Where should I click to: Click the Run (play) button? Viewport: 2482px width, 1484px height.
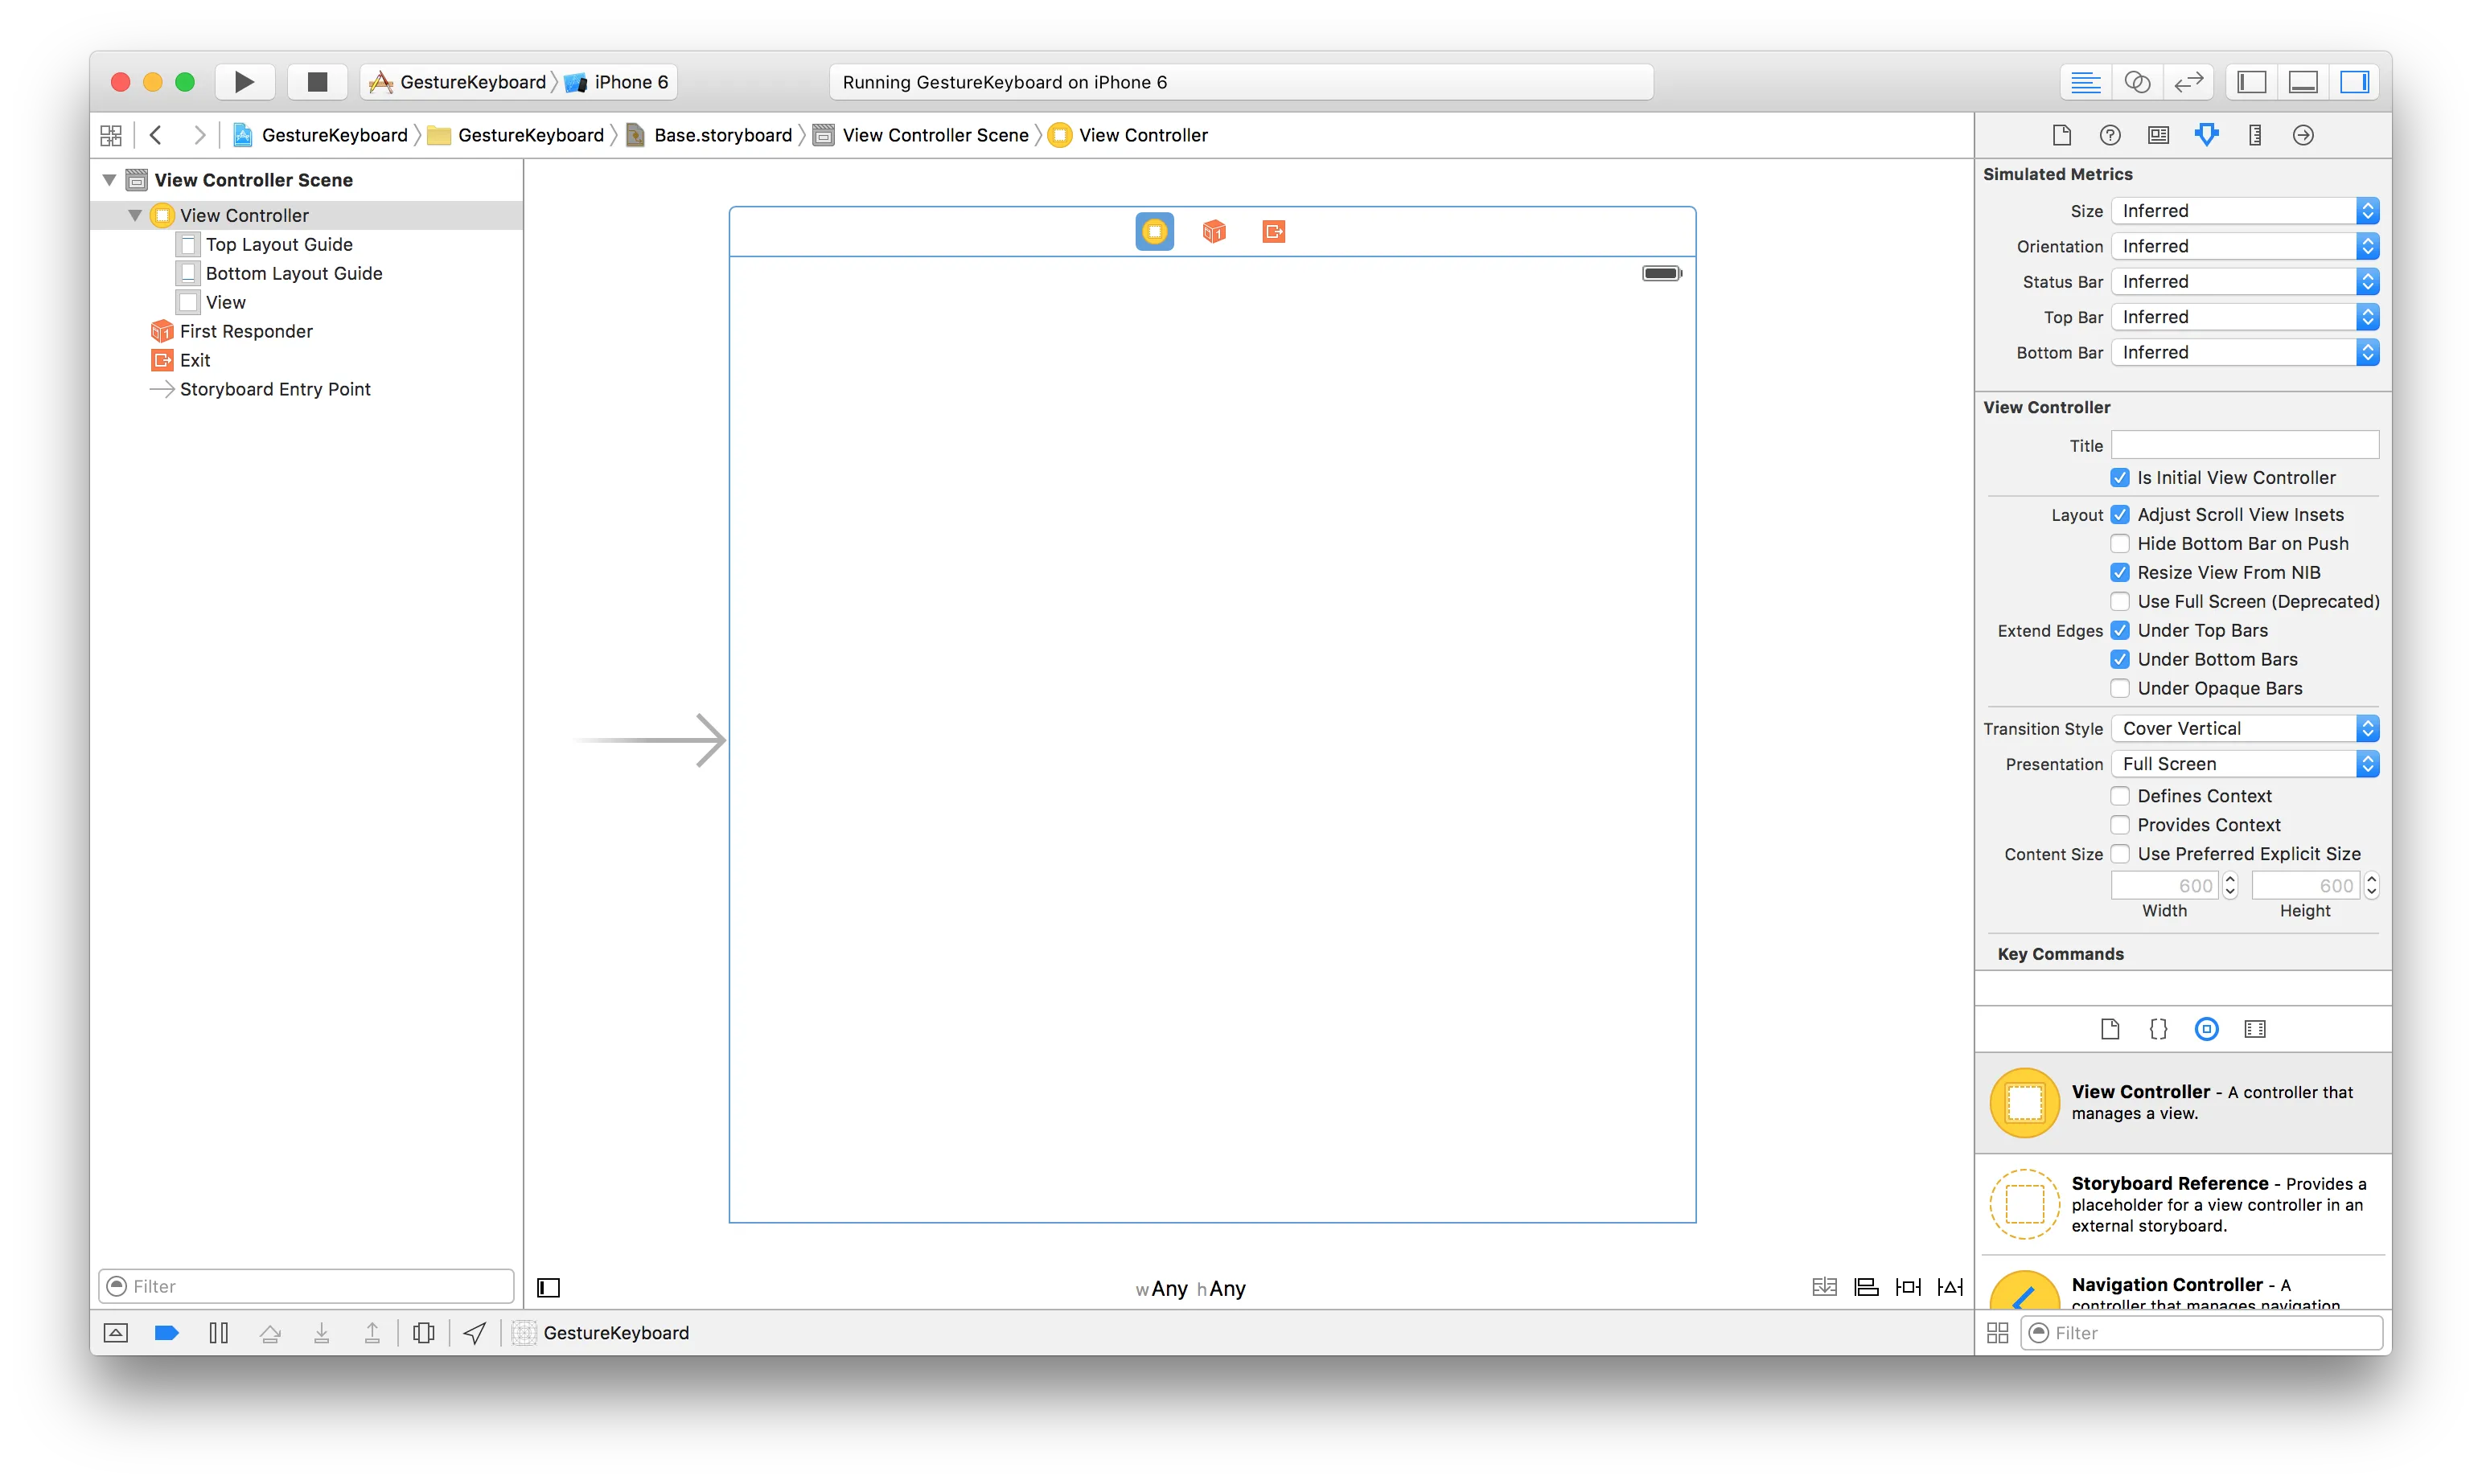(x=245, y=82)
